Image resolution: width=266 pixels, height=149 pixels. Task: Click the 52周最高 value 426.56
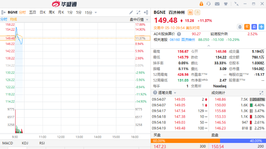183,75
